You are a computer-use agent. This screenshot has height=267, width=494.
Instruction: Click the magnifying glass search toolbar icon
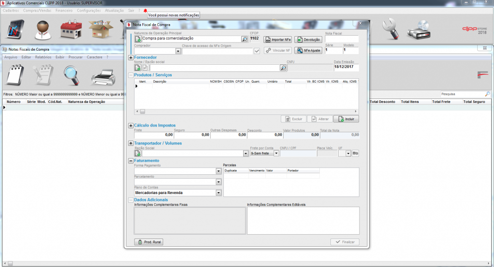tap(74, 75)
